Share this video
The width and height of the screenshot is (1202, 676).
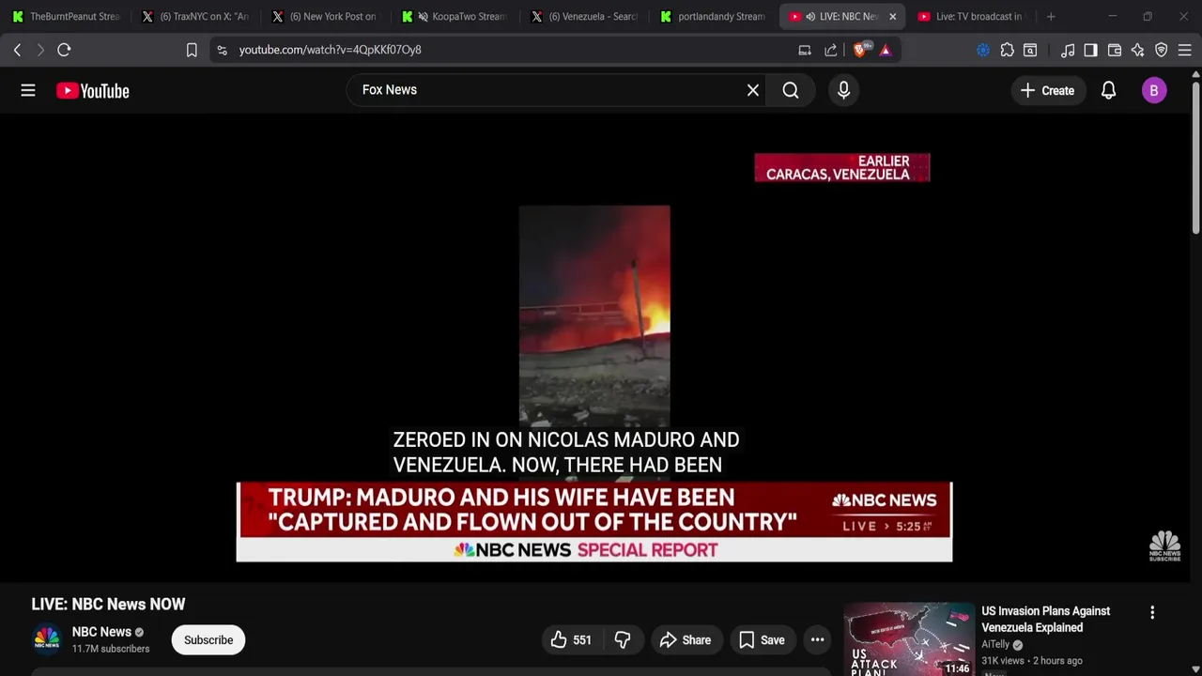tap(686, 639)
